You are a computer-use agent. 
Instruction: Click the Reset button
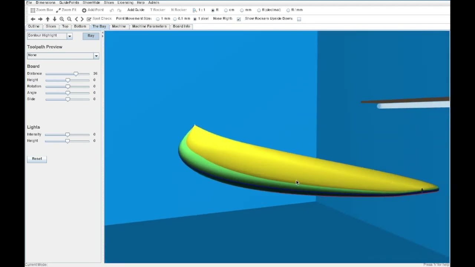(x=37, y=159)
